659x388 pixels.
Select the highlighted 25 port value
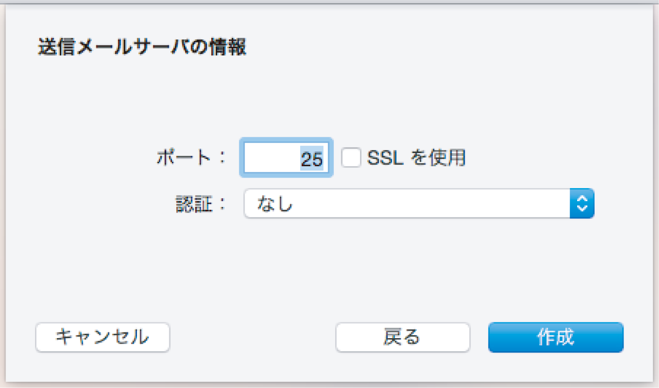312,158
